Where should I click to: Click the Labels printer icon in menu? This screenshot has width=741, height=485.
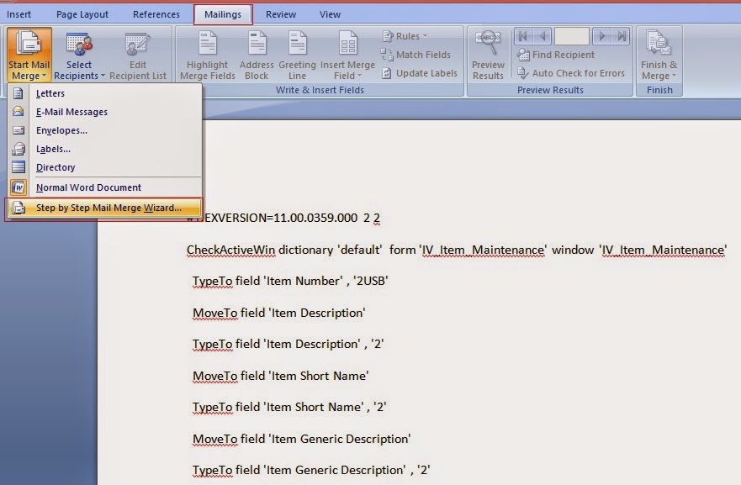(19, 149)
